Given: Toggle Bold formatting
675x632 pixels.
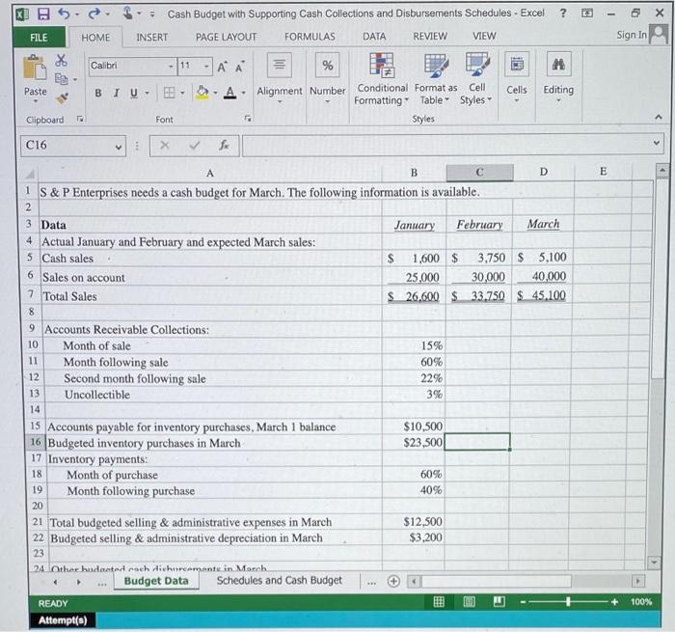Looking at the screenshot, I should [x=98, y=93].
